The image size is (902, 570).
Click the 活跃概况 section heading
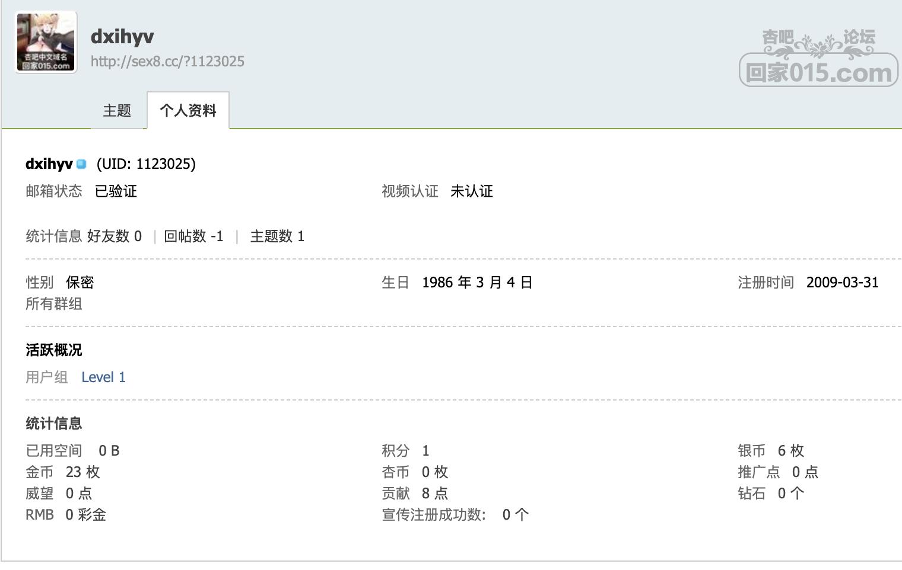(54, 350)
